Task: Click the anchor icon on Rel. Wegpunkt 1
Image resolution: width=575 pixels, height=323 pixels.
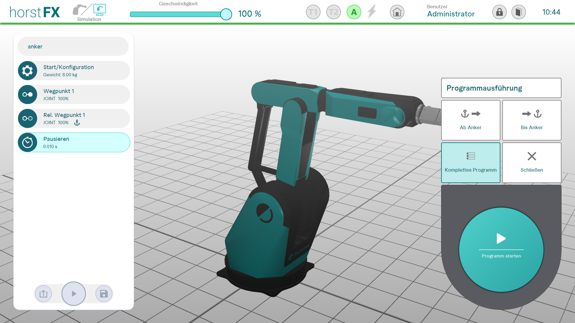Action: point(77,123)
